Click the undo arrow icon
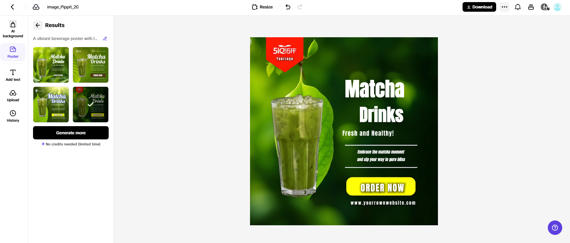570x243 pixels. pos(288,7)
